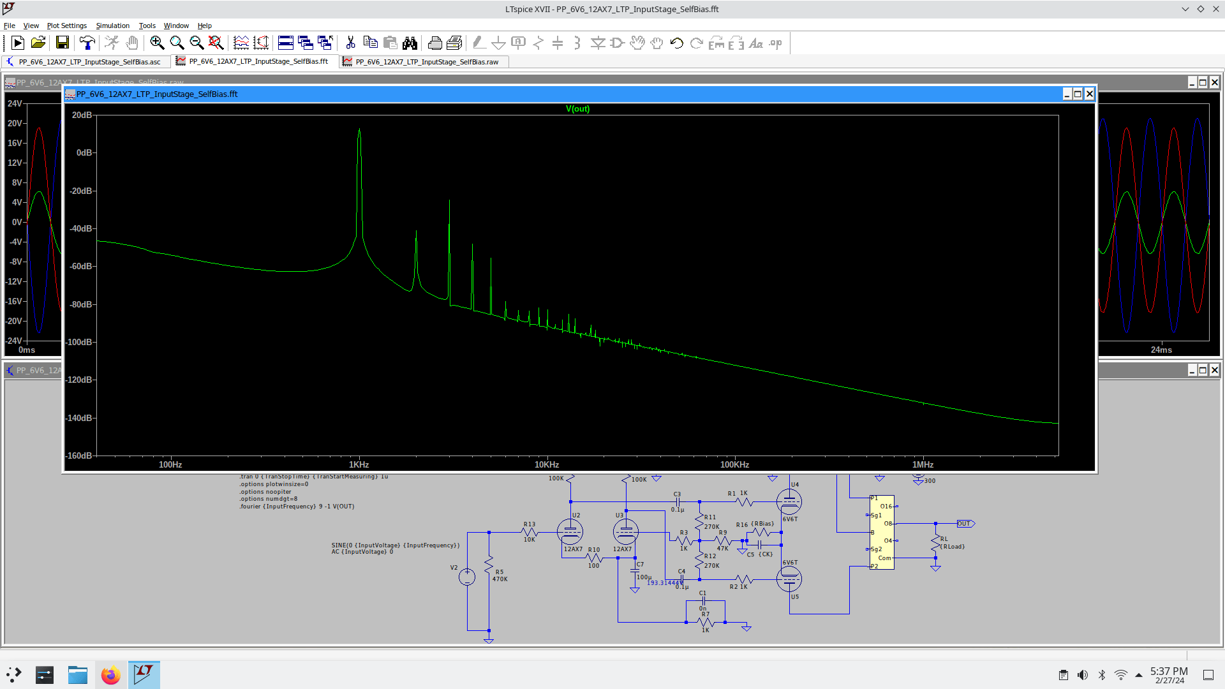This screenshot has height=689, width=1225.
Task: Click the Find binoculars icon
Action: [x=410, y=43]
